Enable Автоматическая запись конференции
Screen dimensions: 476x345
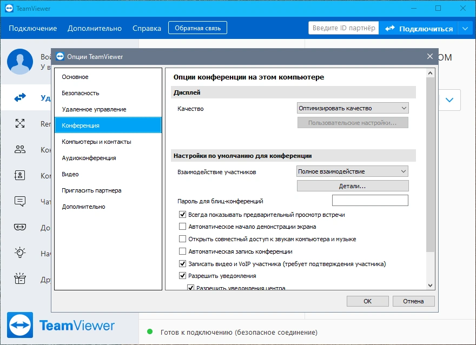[x=182, y=251]
